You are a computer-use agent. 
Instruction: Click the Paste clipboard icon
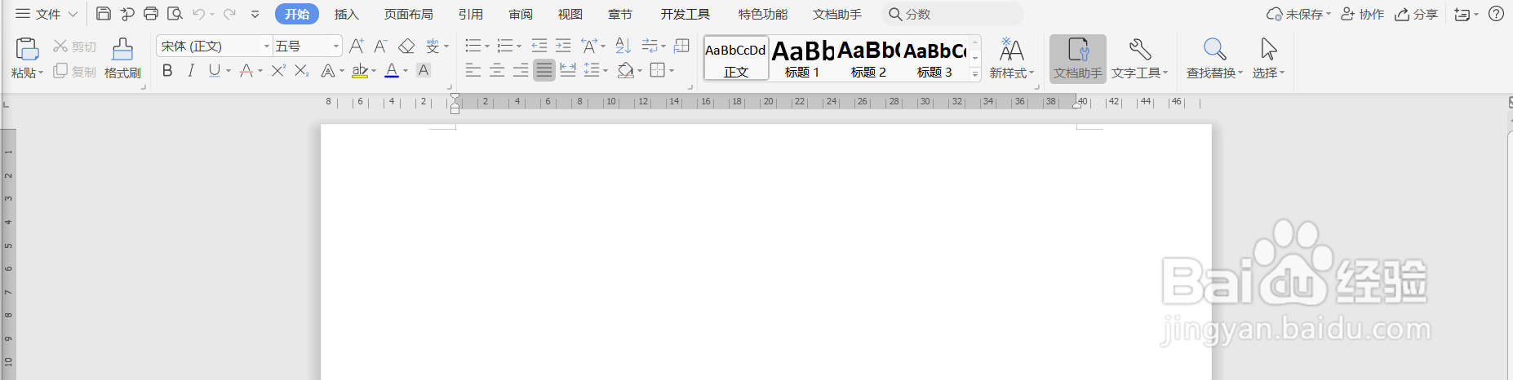coord(27,49)
